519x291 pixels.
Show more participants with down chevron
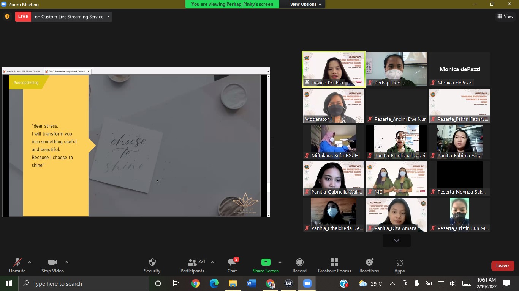(x=396, y=241)
